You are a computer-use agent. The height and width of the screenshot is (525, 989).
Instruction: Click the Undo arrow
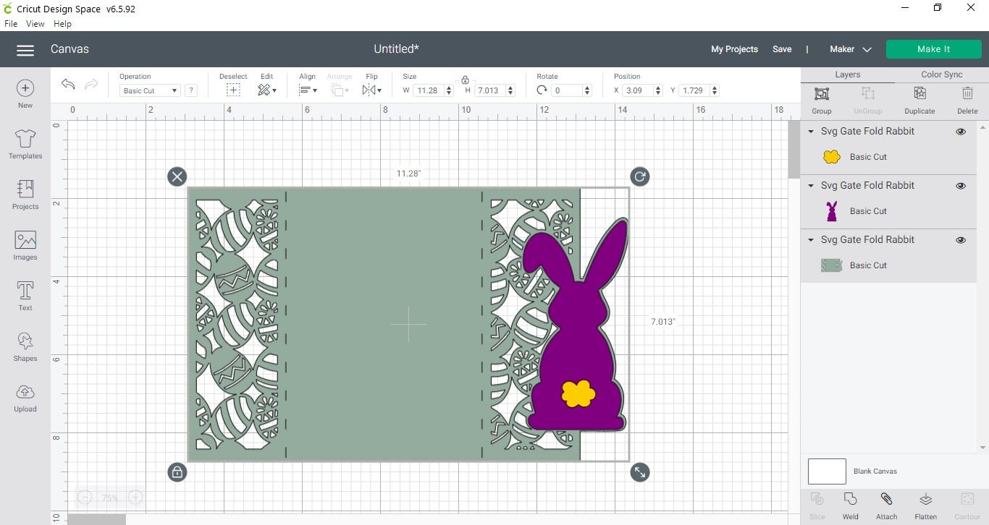[68, 84]
